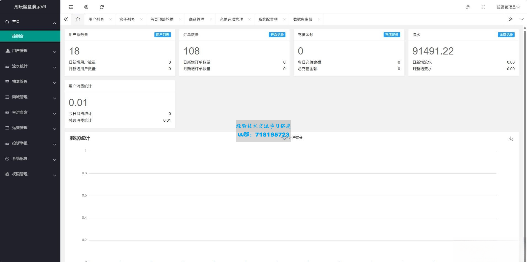Open the 超级管理员 account dropdown
The width and height of the screenshot is (527, 262).
[x=508, y=7]
